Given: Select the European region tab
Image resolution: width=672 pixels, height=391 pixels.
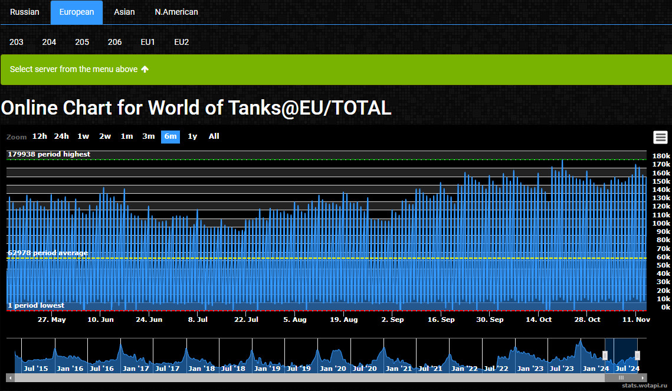Looking at the screenshot, I should coord(77,12).
